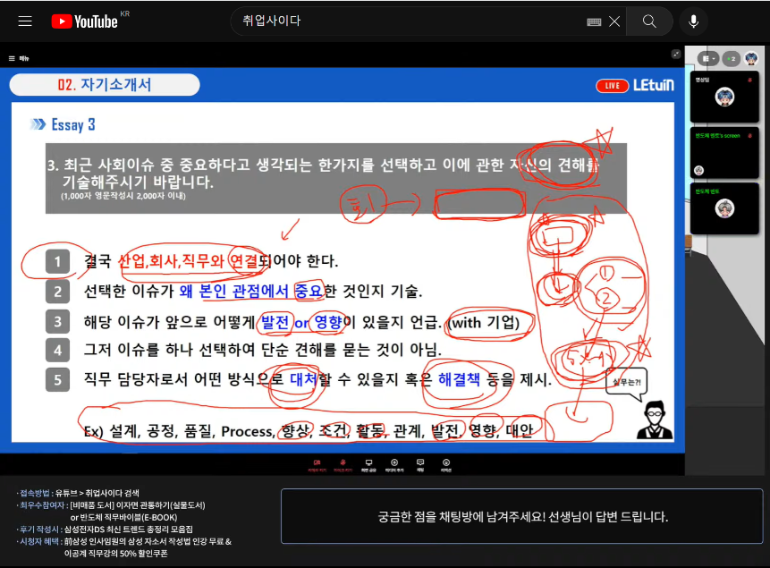This screenshot has width=770, height=568.
Task: Click the search box containing 취업사이다
Action: click(x=411, y=21)
